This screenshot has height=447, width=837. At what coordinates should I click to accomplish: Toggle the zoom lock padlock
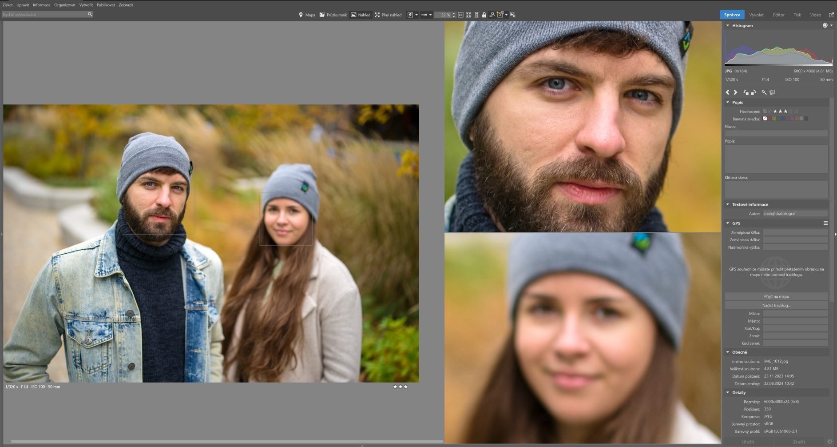point(484,15)
